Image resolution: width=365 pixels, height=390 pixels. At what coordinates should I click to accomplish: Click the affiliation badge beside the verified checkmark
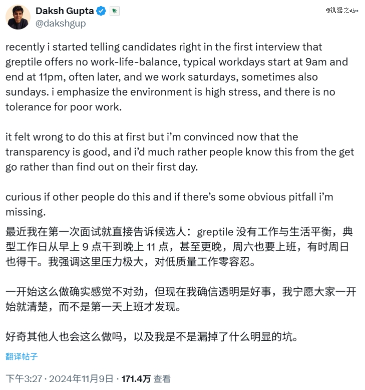click(114, 11)
